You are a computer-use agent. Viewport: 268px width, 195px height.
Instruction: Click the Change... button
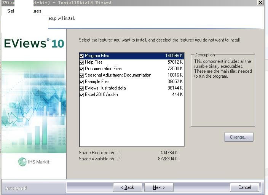tap(239, 137)
